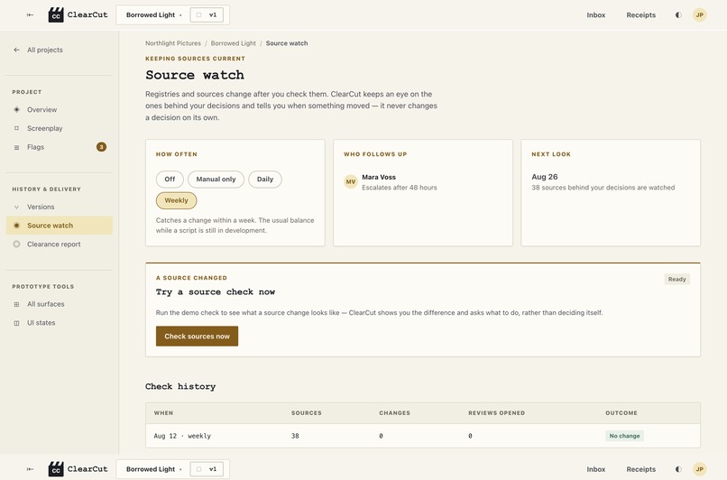Open Clearance report in the sidebar
Image resolution: width=727 pixels, height=480 pixels.
(60, 244)
